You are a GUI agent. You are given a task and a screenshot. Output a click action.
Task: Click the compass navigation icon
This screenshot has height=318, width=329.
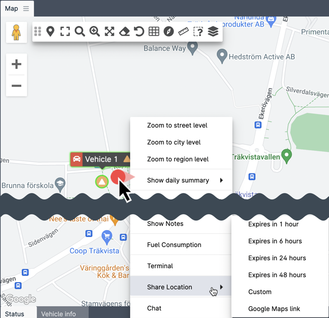[169, 32]
